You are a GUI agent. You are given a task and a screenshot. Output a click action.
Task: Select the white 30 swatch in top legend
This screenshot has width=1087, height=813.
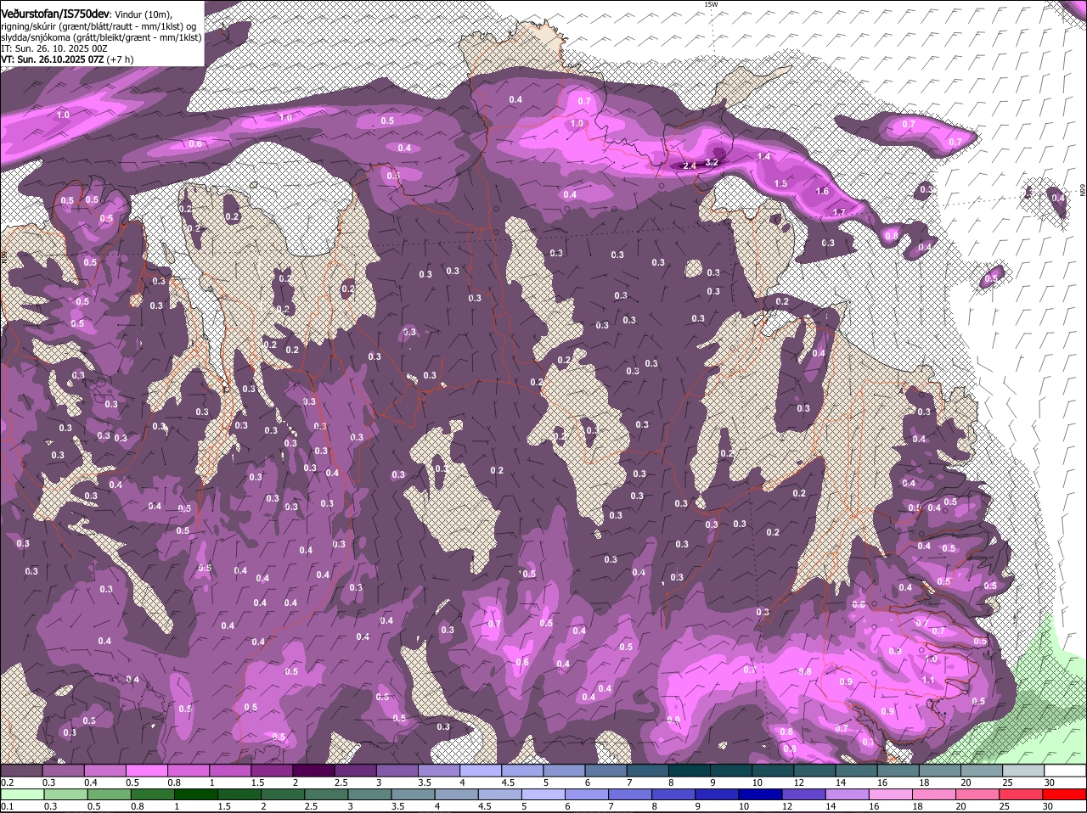1065,771
